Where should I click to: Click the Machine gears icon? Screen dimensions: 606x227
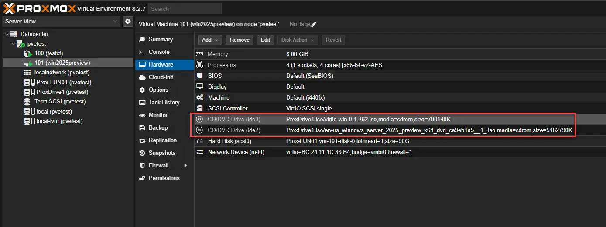[x=200, y=97]
